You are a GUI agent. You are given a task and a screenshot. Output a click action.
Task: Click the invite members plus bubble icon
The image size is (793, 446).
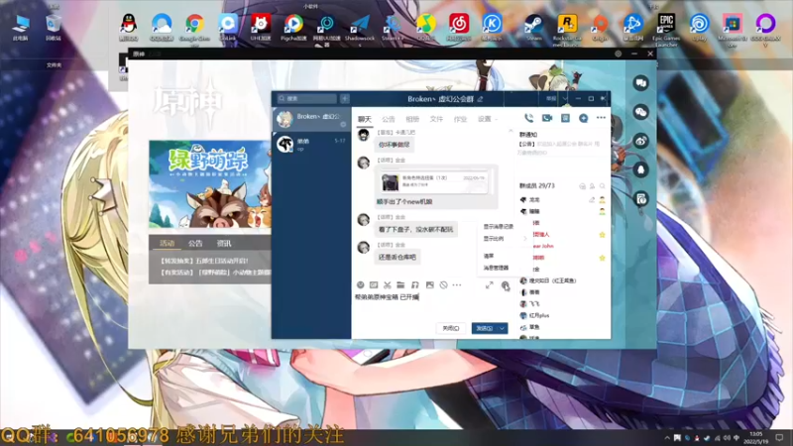point(583,118)
